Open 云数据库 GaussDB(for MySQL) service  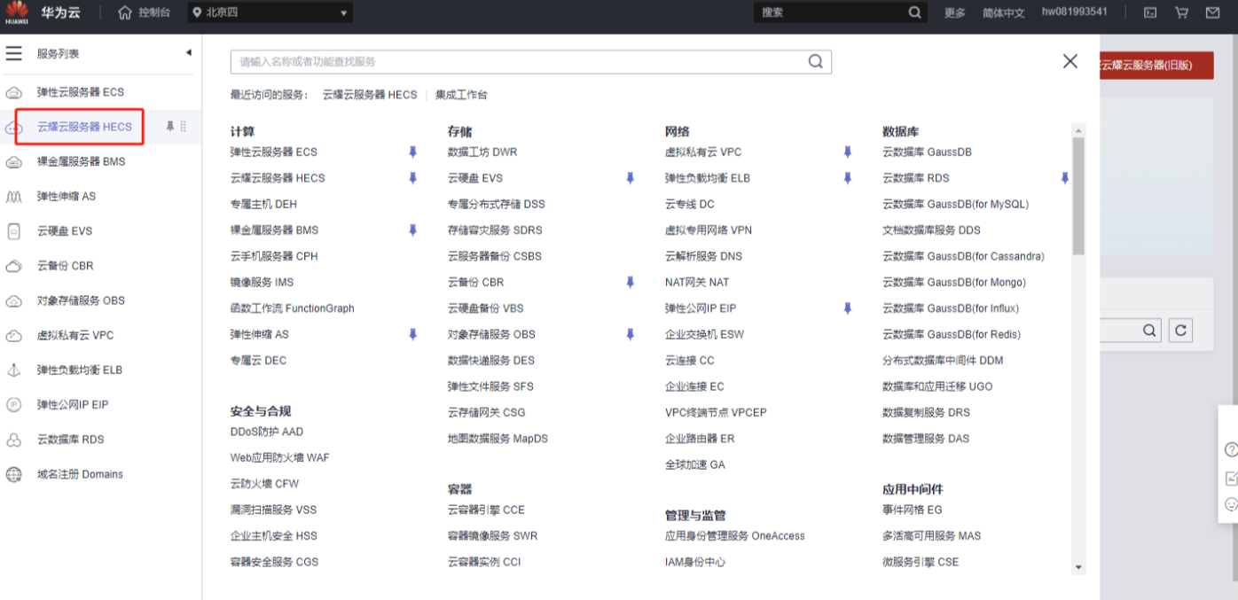956,204
